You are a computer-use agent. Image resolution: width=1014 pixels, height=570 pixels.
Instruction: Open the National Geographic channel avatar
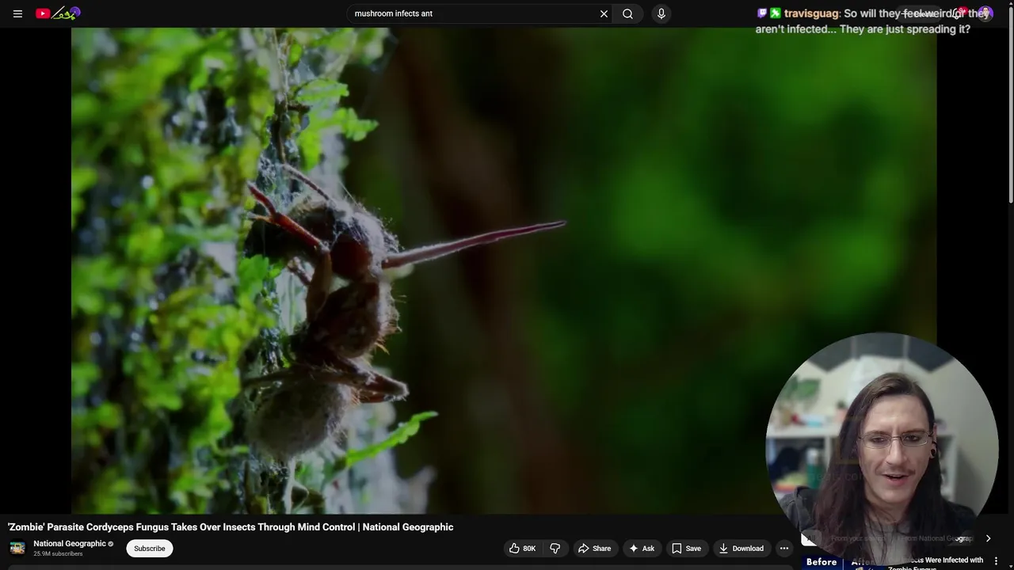[17, 548]
